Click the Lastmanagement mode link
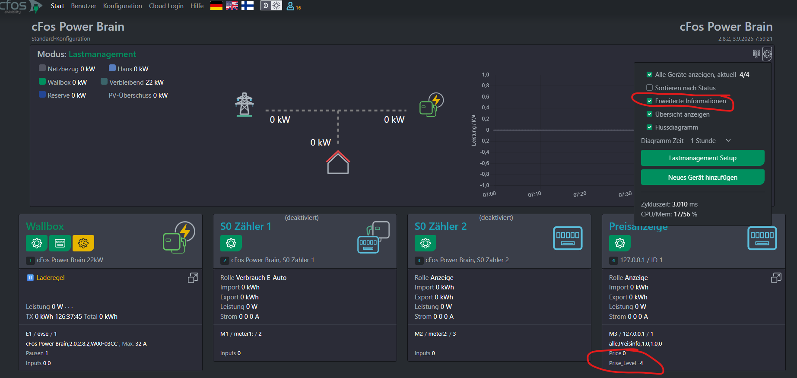Viewport: 797px width, 378px height. pos(102,54)
